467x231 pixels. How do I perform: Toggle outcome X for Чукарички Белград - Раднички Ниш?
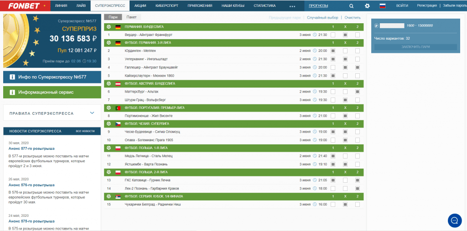[345, 205]
